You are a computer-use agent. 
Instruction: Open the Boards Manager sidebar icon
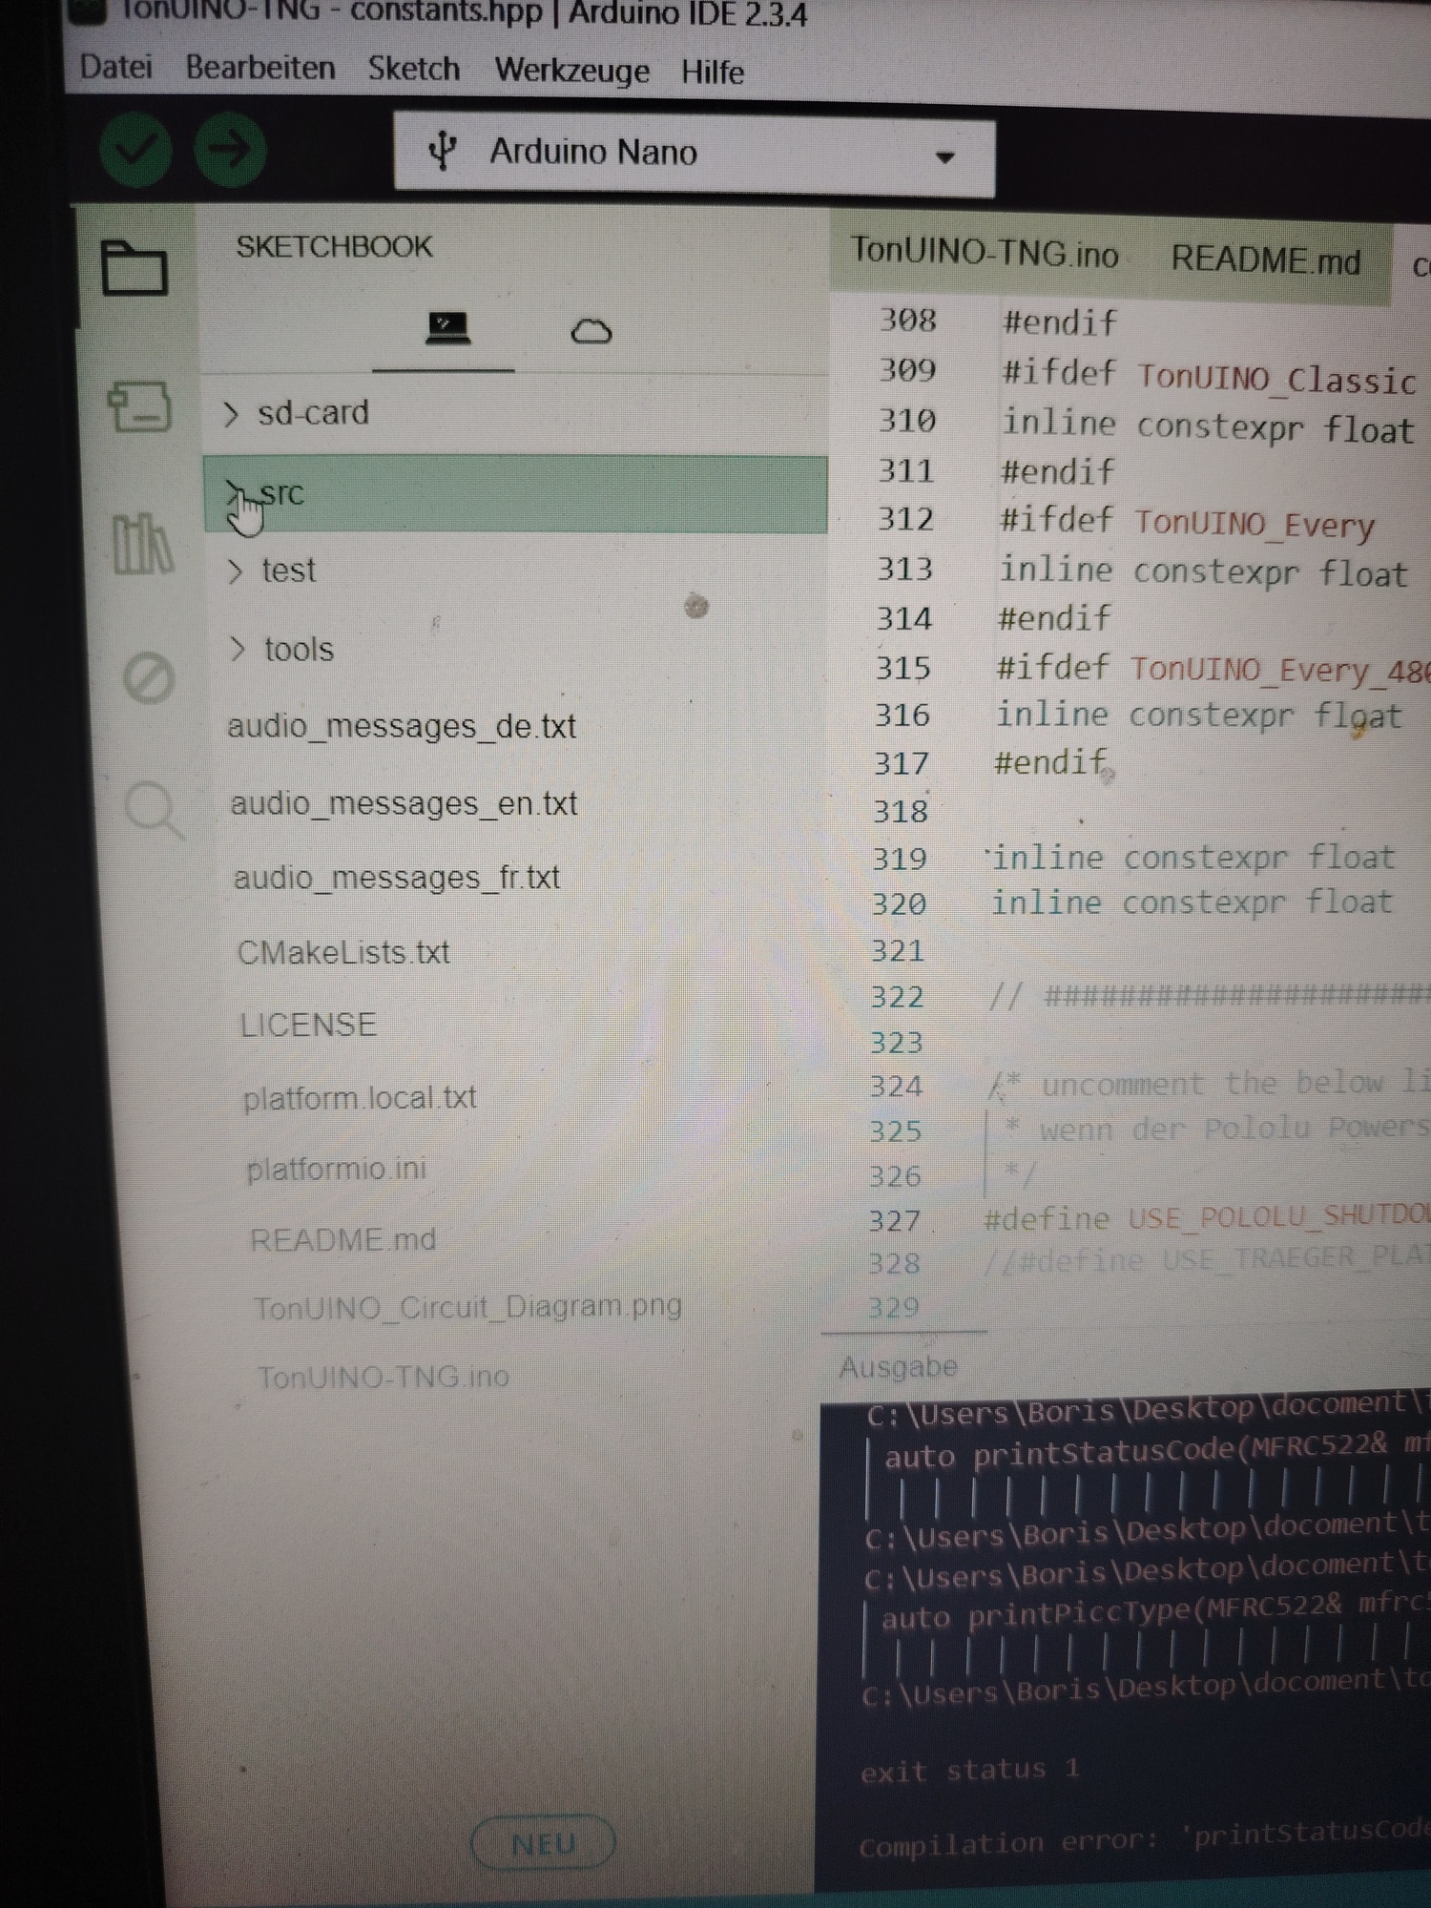tap(139, 408)
